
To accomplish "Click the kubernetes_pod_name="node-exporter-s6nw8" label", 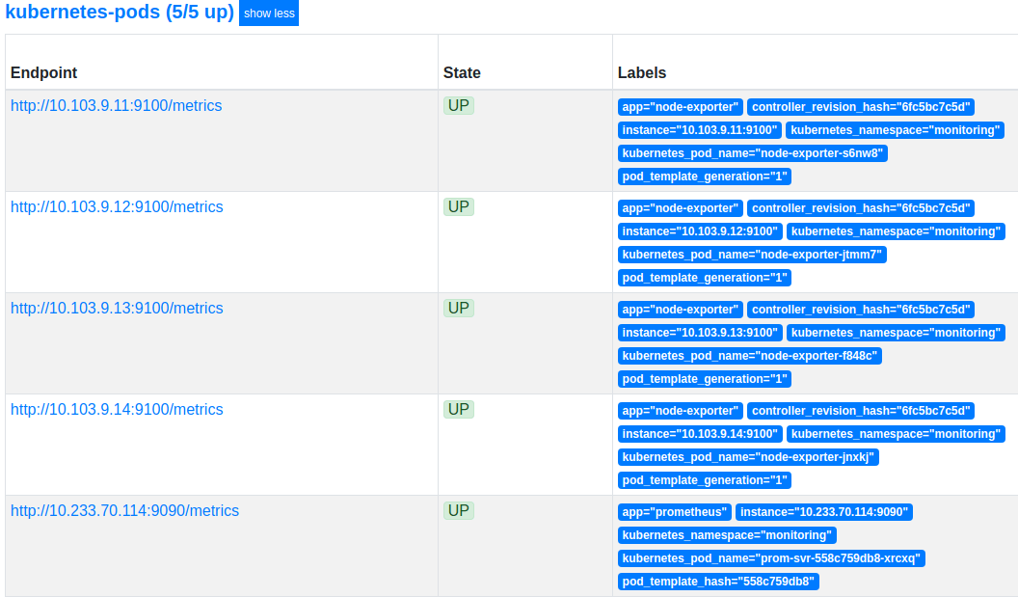I will [x=753, y=153].
